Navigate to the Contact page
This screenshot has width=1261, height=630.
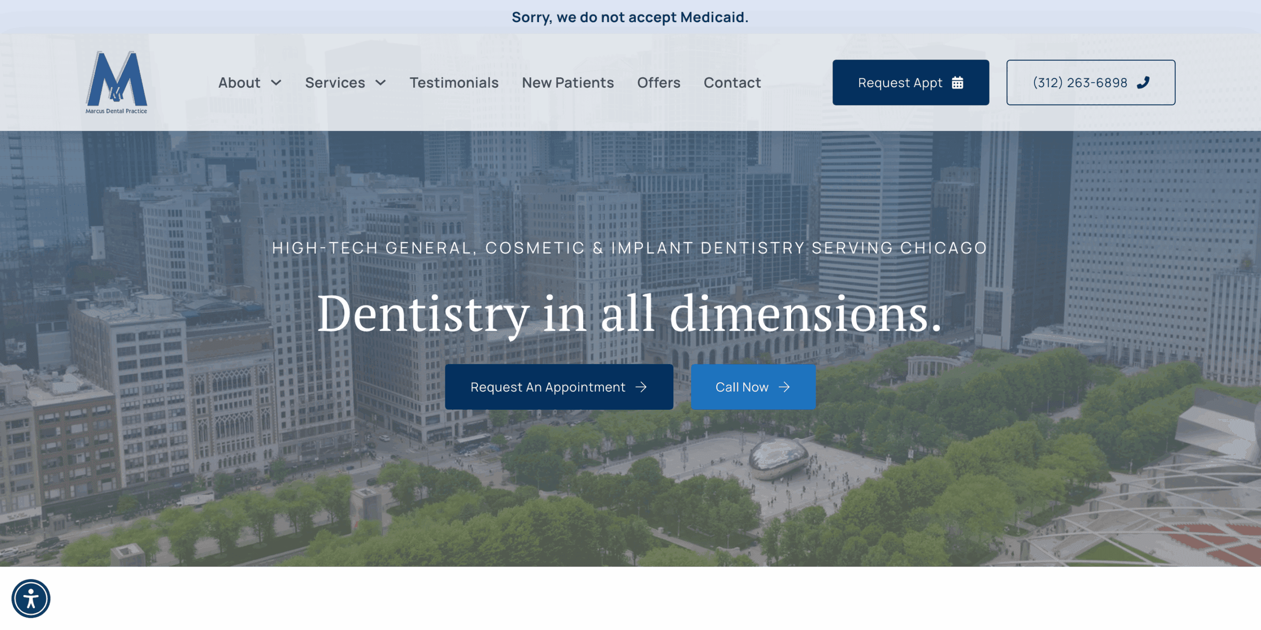[732, 82]
